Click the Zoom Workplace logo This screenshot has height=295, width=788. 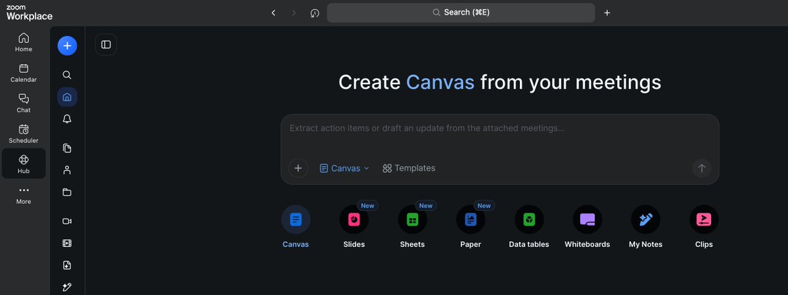(x=29, y=12)
